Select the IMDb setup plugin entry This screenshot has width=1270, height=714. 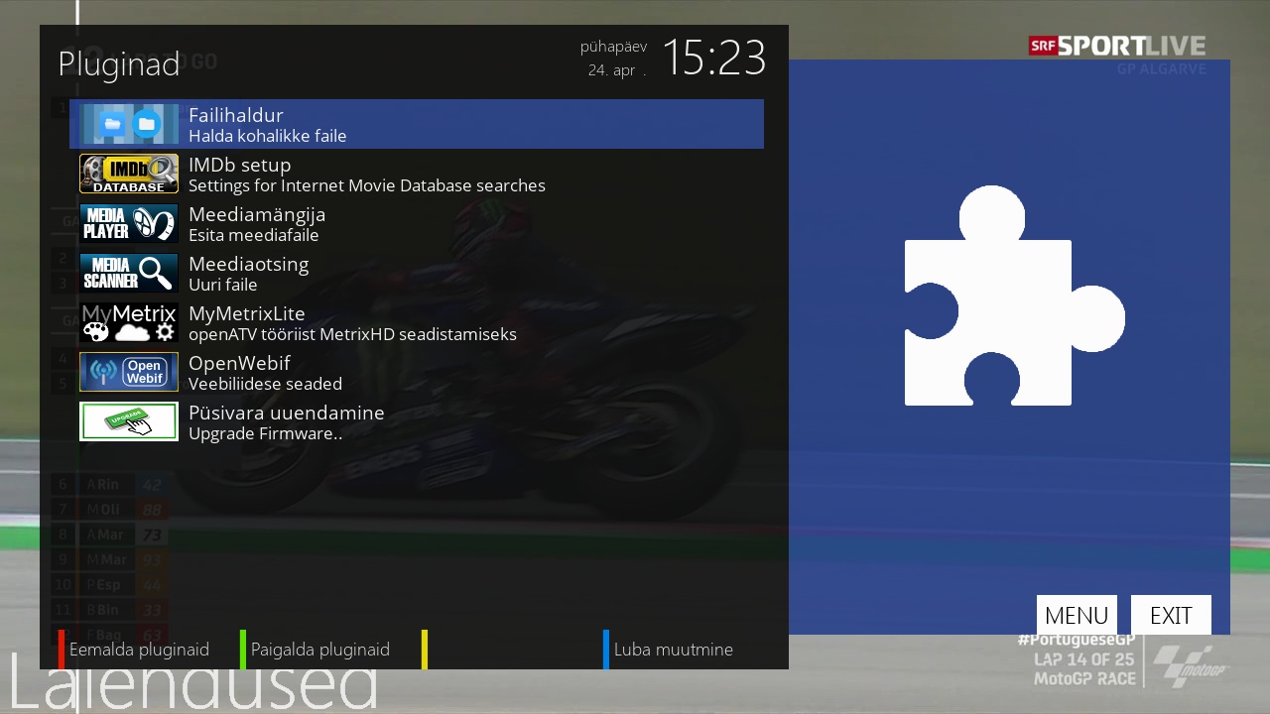pos(417,174)
